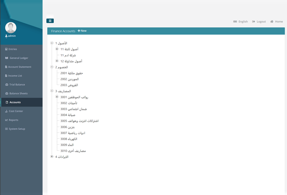Select account 3002 تأمينات

tap(69, 103)
